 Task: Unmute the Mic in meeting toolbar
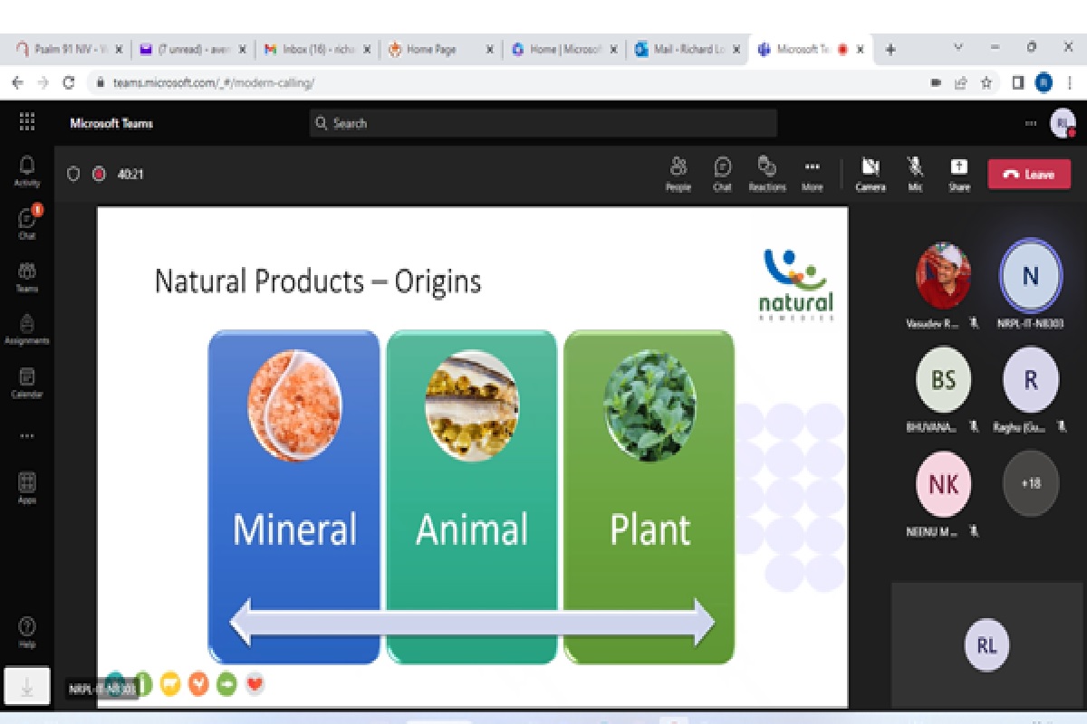pos(915,173)
